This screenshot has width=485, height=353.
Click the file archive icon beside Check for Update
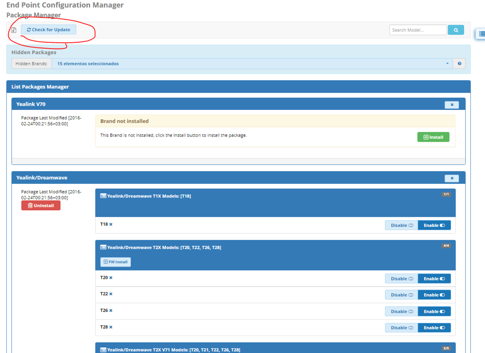pyautogui.click(x=14, y=30)
